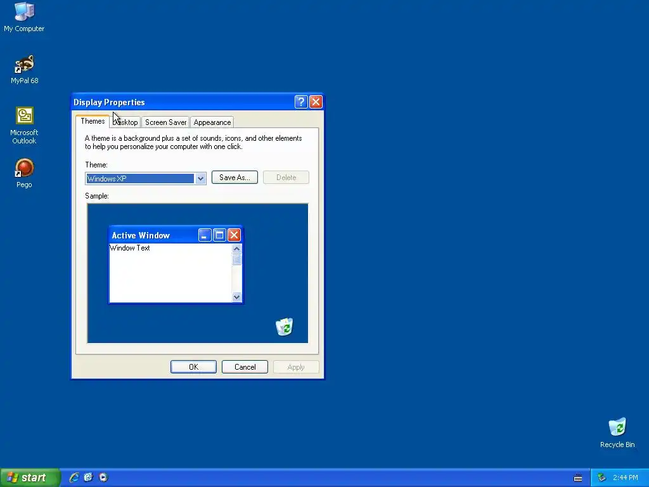Image resolution: width=649 pixels, height=487 pixels.
Task: Click the sample Active Window minimize button
Action: point(205,235)
